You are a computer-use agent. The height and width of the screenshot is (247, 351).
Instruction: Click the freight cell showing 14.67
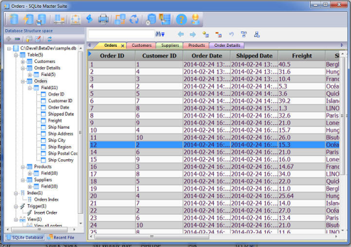coord(302,166)
